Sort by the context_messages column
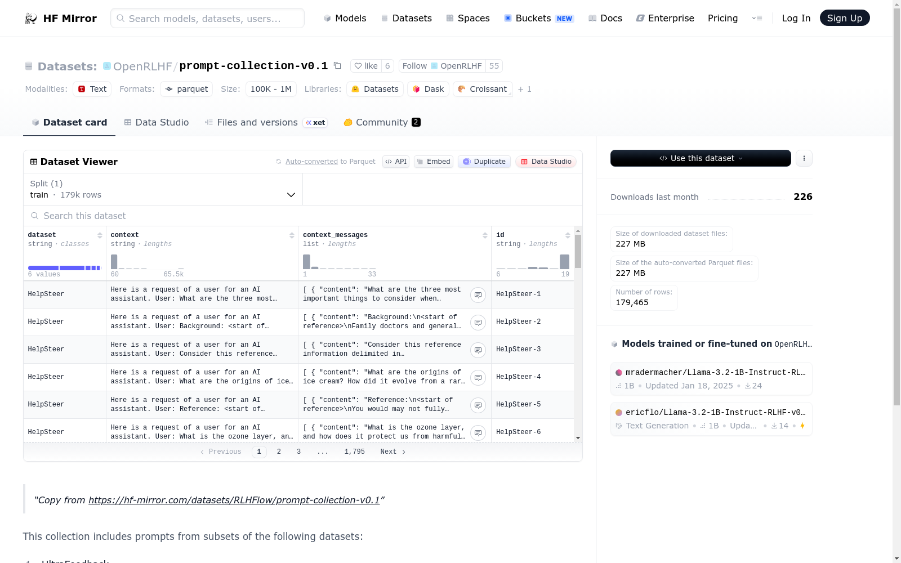This screenshot has height=563, width=901. (x=485, y=235)
